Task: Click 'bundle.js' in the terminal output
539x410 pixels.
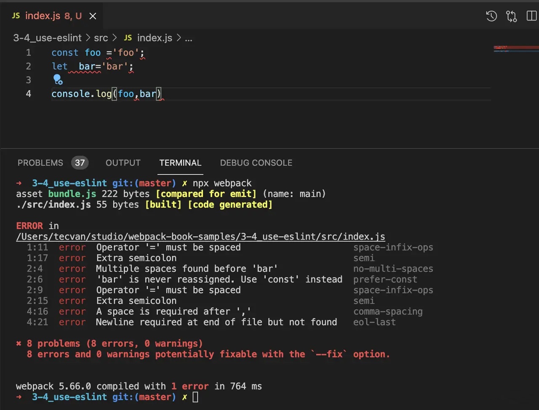Action: click(x=72, y=194)
